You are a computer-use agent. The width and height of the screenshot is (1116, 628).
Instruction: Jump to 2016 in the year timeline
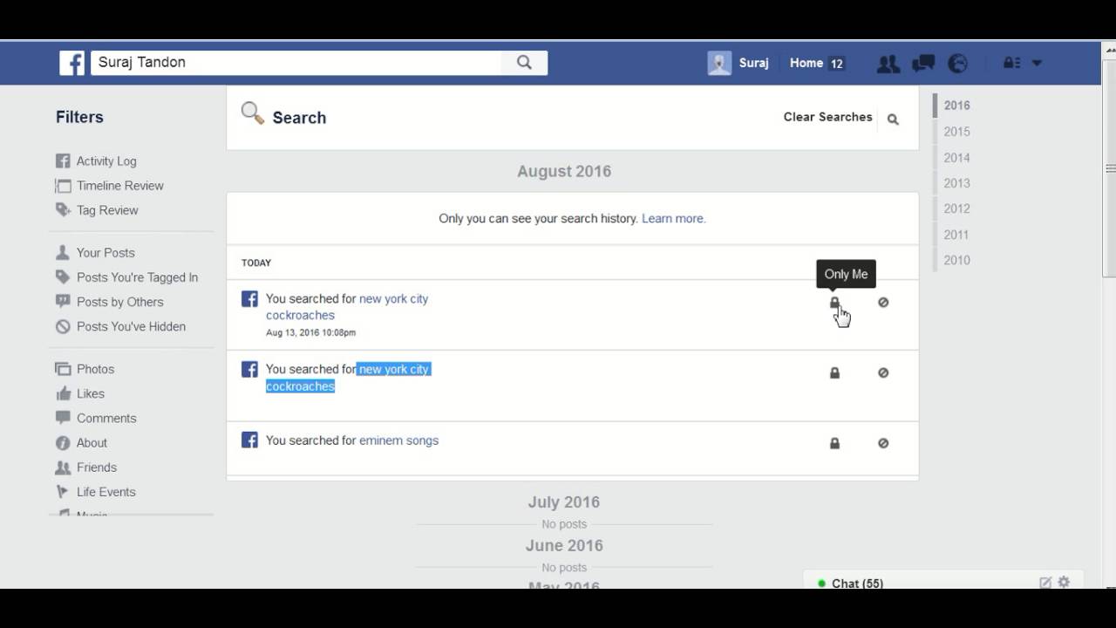click(x=956, y=106)
